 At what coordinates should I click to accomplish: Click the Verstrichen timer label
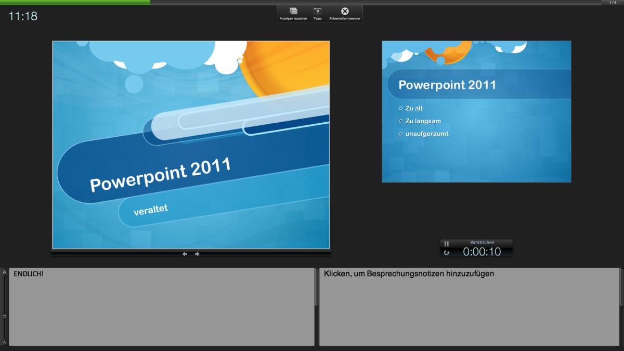coord(482,242)
